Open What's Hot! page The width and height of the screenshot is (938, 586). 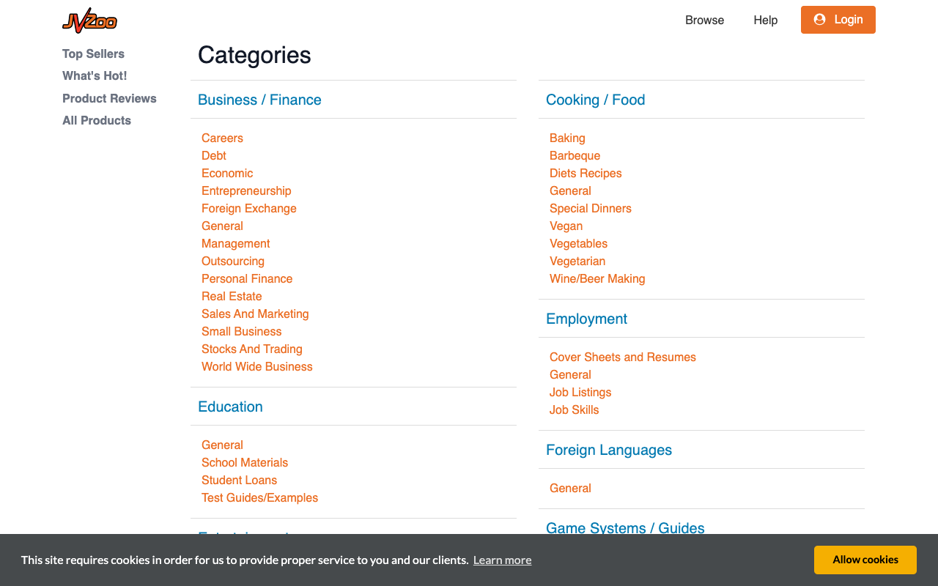point(95,75)
